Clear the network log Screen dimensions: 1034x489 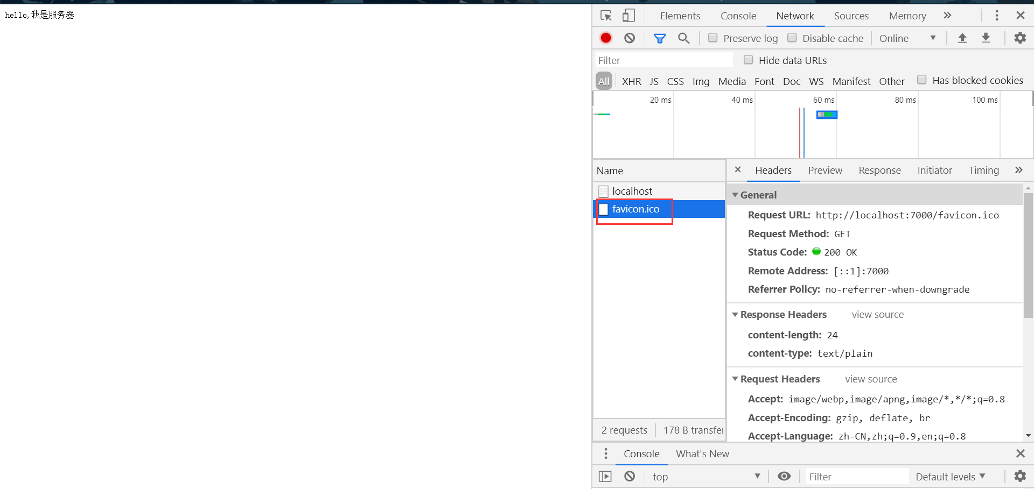pos(630,38)
